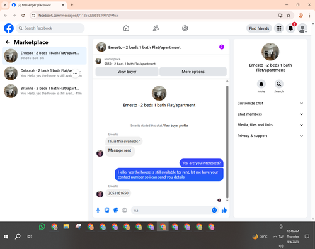Focus the Search Facebook field
Screen dimensions: 315x249
click(50, 28)
